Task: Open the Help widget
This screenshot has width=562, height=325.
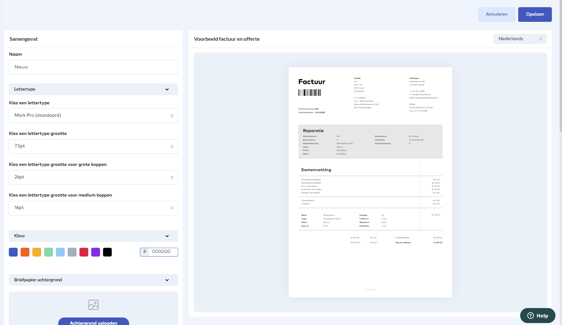Action: (x=537, y=316)
